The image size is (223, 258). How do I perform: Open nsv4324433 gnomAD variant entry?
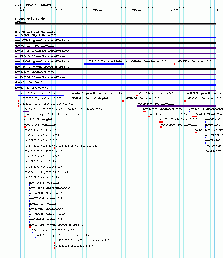(43, 51)
